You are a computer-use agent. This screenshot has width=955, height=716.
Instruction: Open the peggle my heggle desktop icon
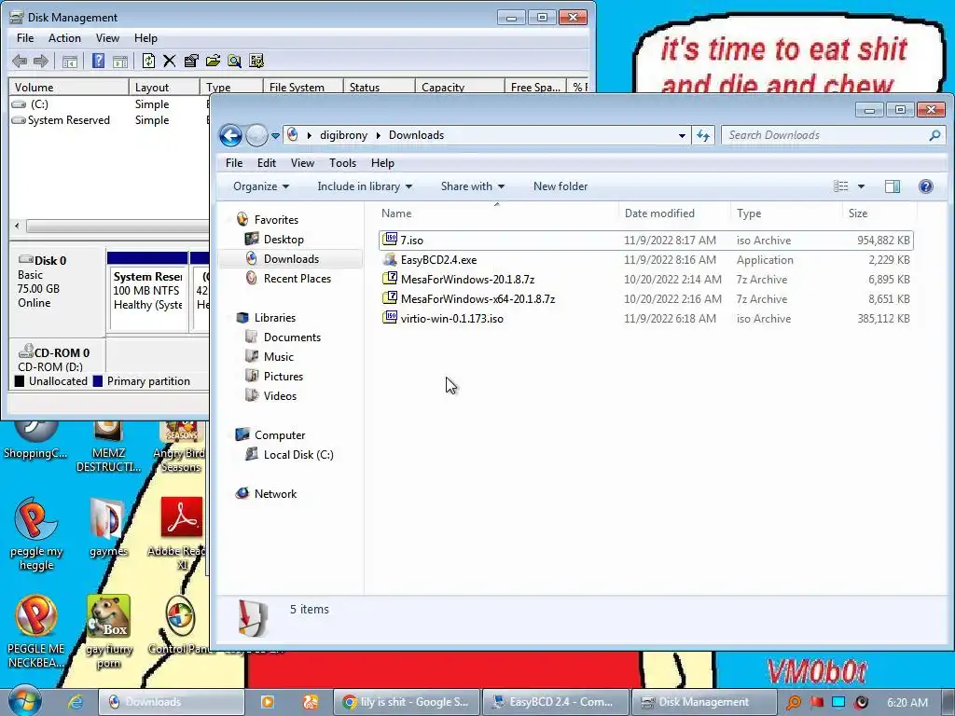pyautogui.click(x=36, y=534)
